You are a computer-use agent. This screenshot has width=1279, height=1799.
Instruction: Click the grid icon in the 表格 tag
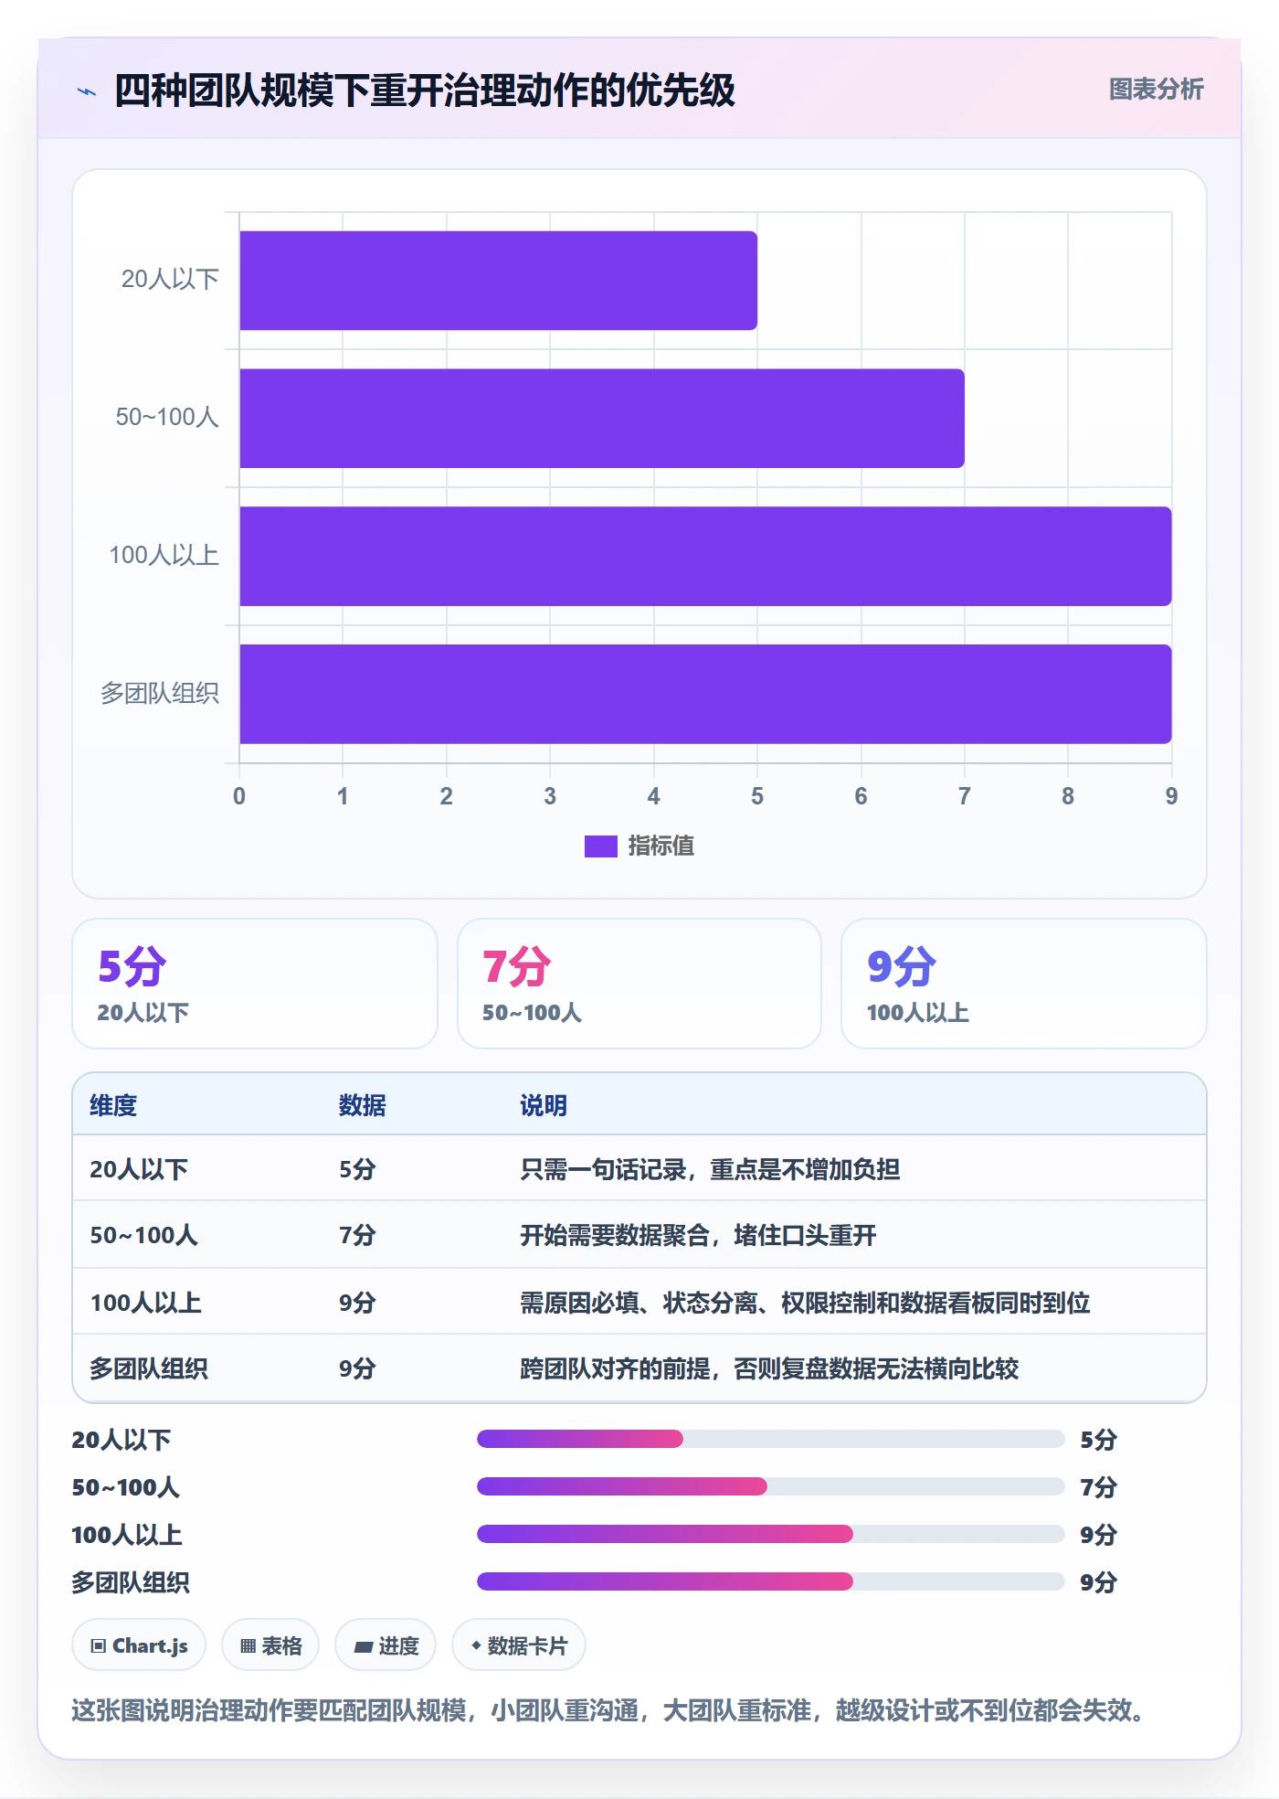point(248,1646)
